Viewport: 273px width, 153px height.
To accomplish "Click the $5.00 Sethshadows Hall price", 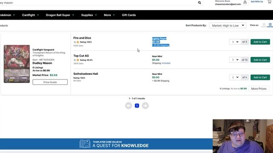I will (x=156, y=77).
